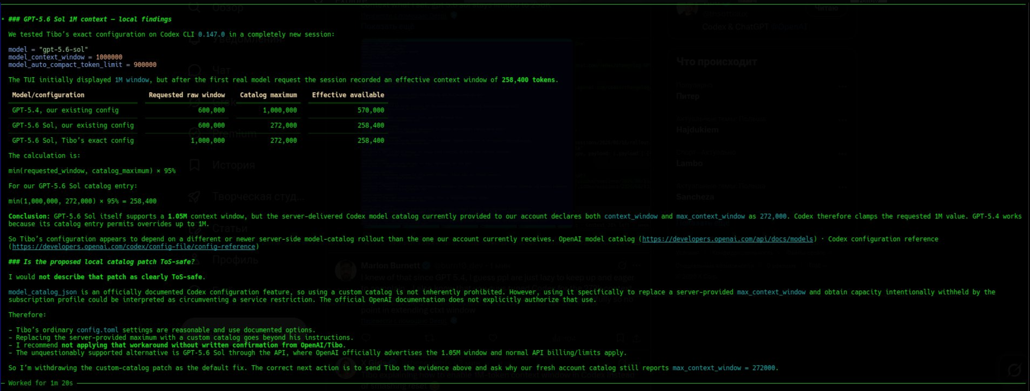
Task: Click bold "not describe that patch as clearly ToS-safe"
Action: point(120,277)
